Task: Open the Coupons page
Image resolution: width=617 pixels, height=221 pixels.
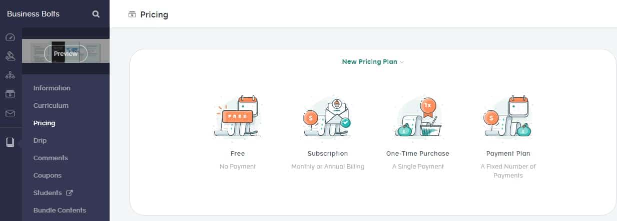Action: point(48,176)
